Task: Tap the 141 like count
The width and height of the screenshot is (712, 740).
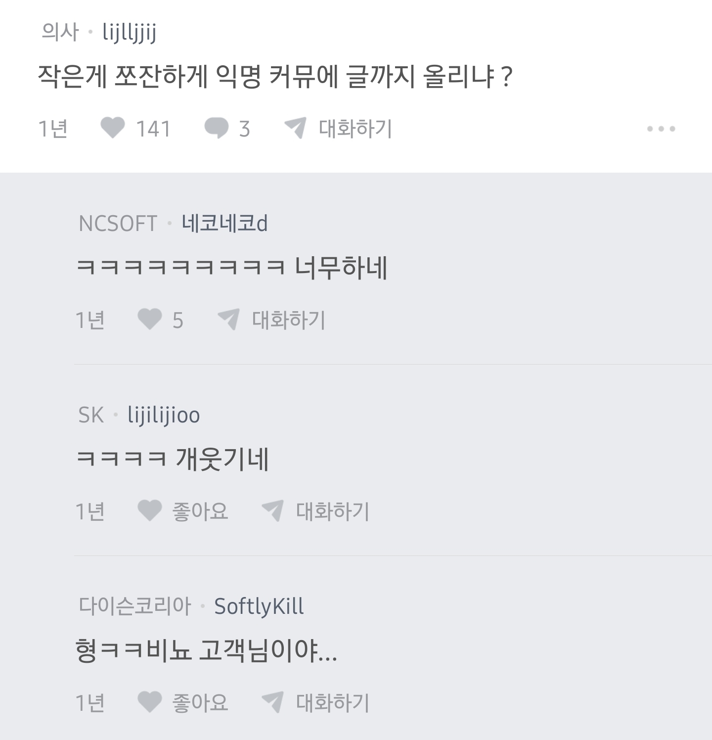Action: pyautogui.click(x=153, y=129)
